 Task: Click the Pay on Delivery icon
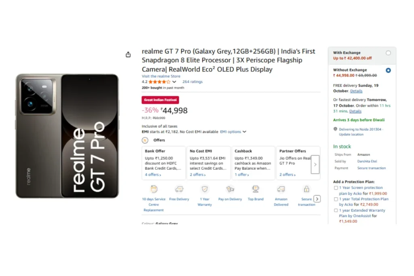230,189
